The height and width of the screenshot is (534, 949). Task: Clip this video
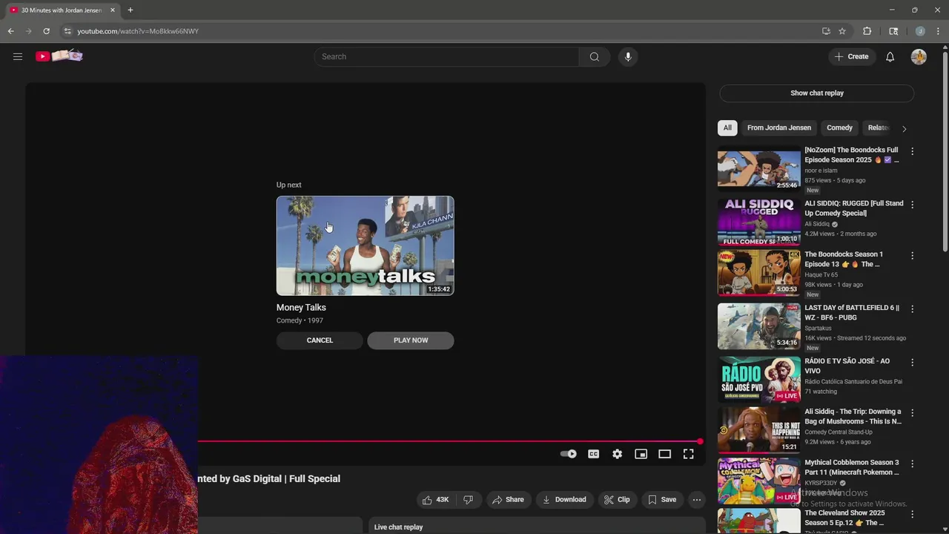[x=617, y=500]
